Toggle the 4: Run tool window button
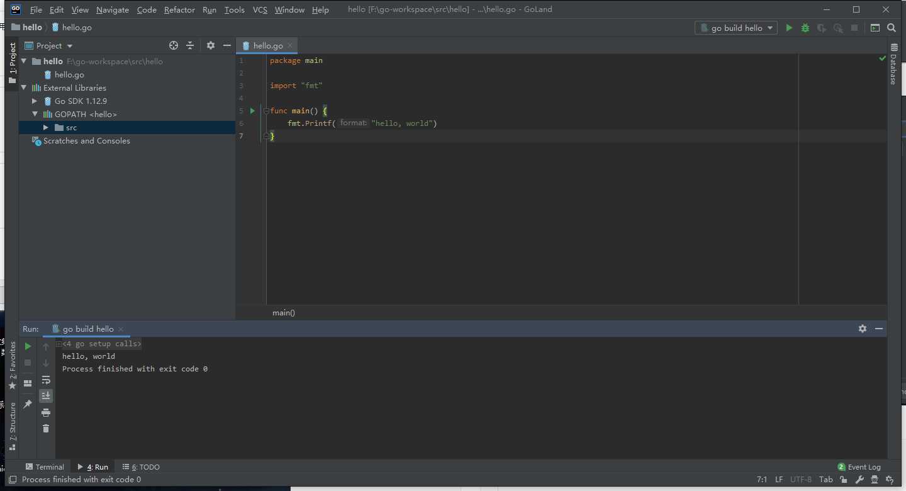906x491 pixels. tap(93, 467)
